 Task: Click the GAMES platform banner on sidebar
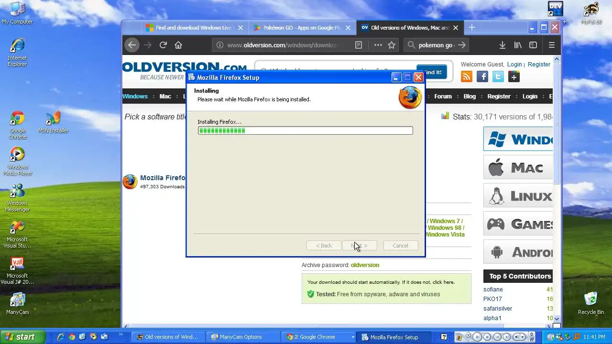518,224
